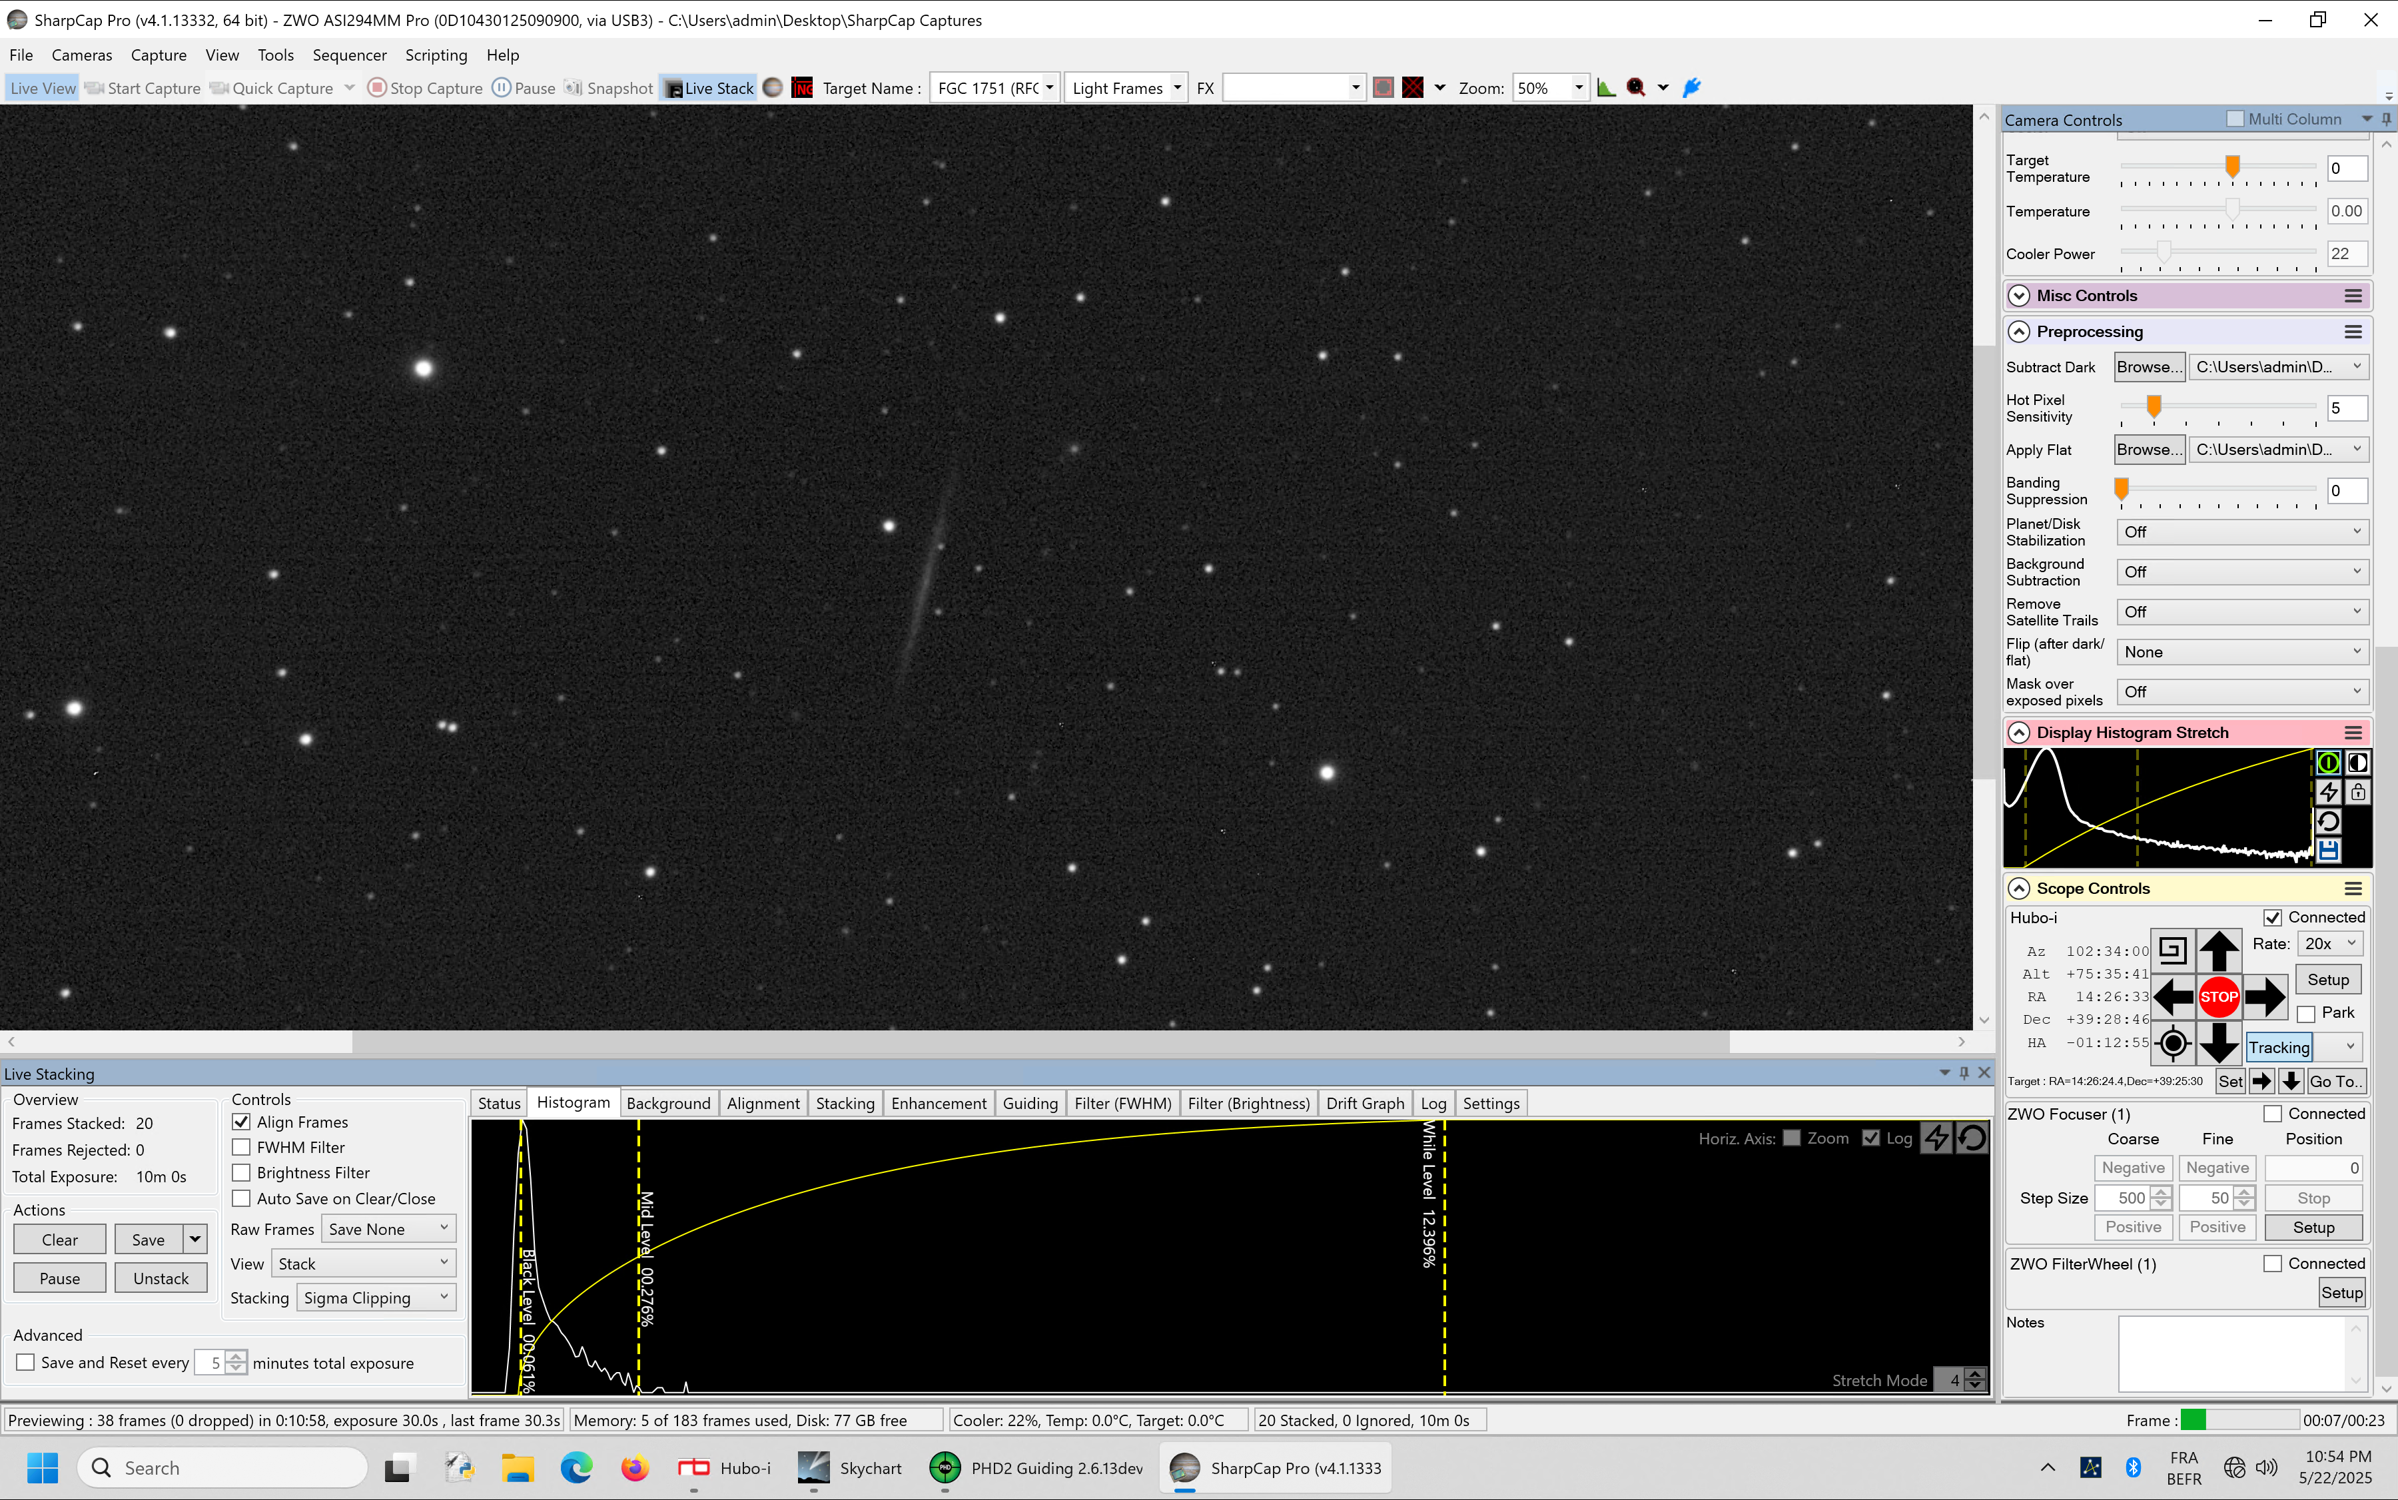Click the Hot Pixel Sensitivity slider
Image resolution: width=2398 pixels, height=1500 pixels.
2217,407
